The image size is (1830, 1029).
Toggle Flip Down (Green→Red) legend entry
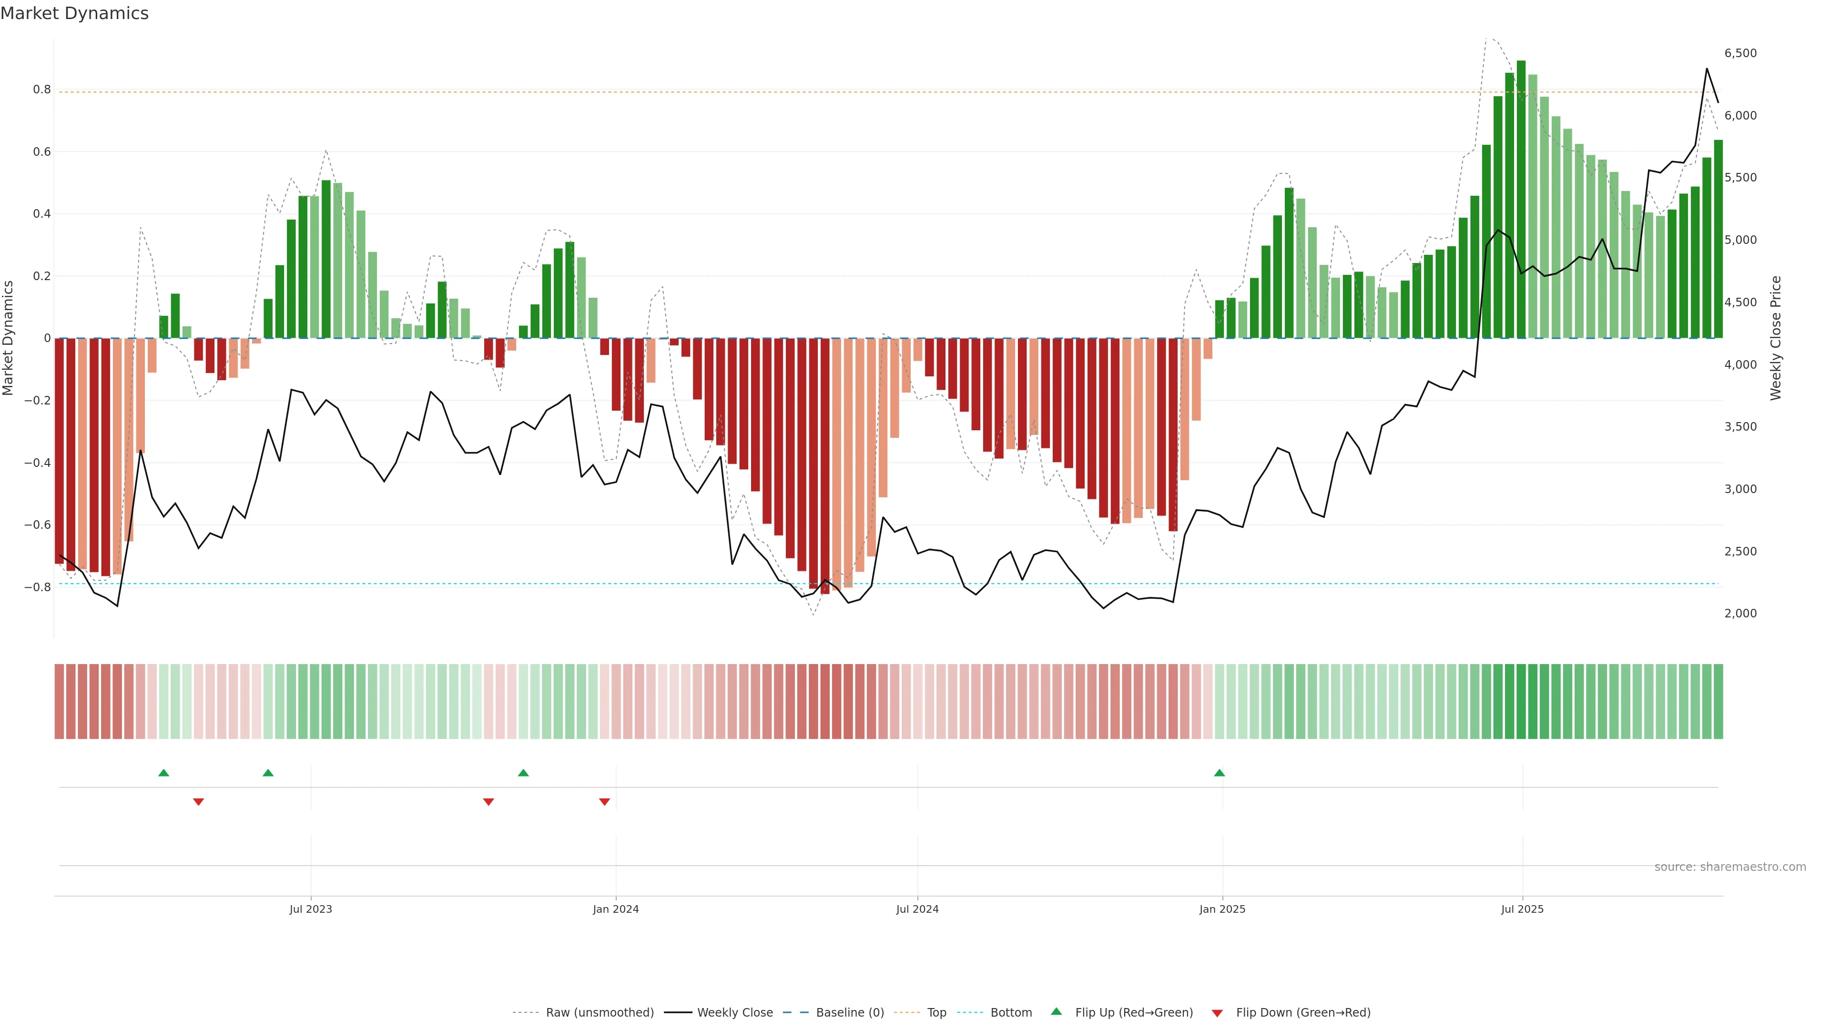coord(1303,1013)
